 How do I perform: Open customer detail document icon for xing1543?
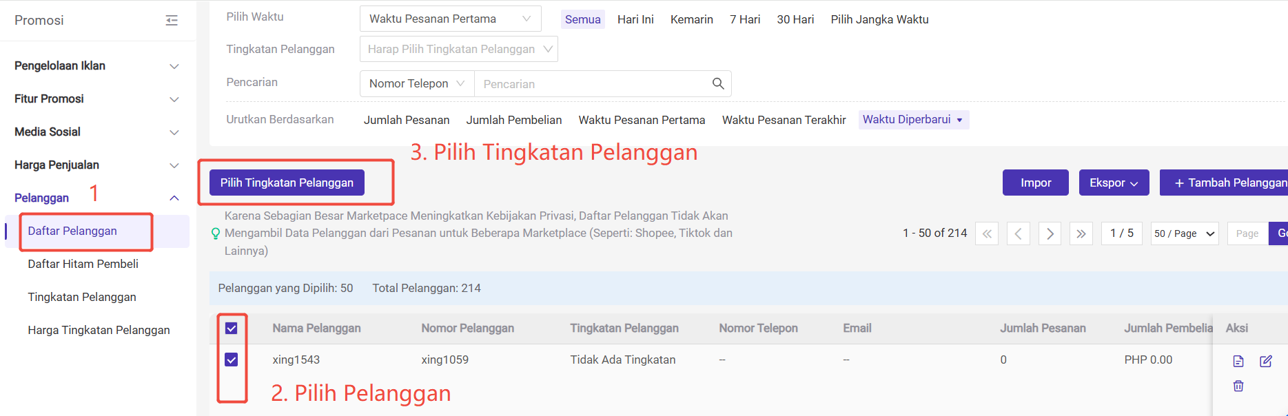point(1238,361)
